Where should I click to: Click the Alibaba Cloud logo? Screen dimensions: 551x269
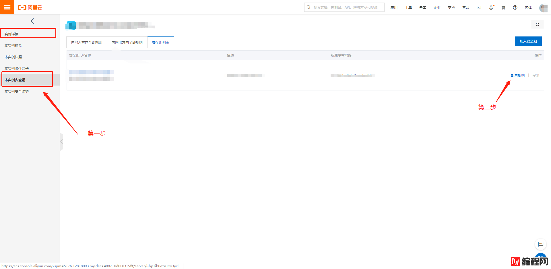[x=30, y=7]
